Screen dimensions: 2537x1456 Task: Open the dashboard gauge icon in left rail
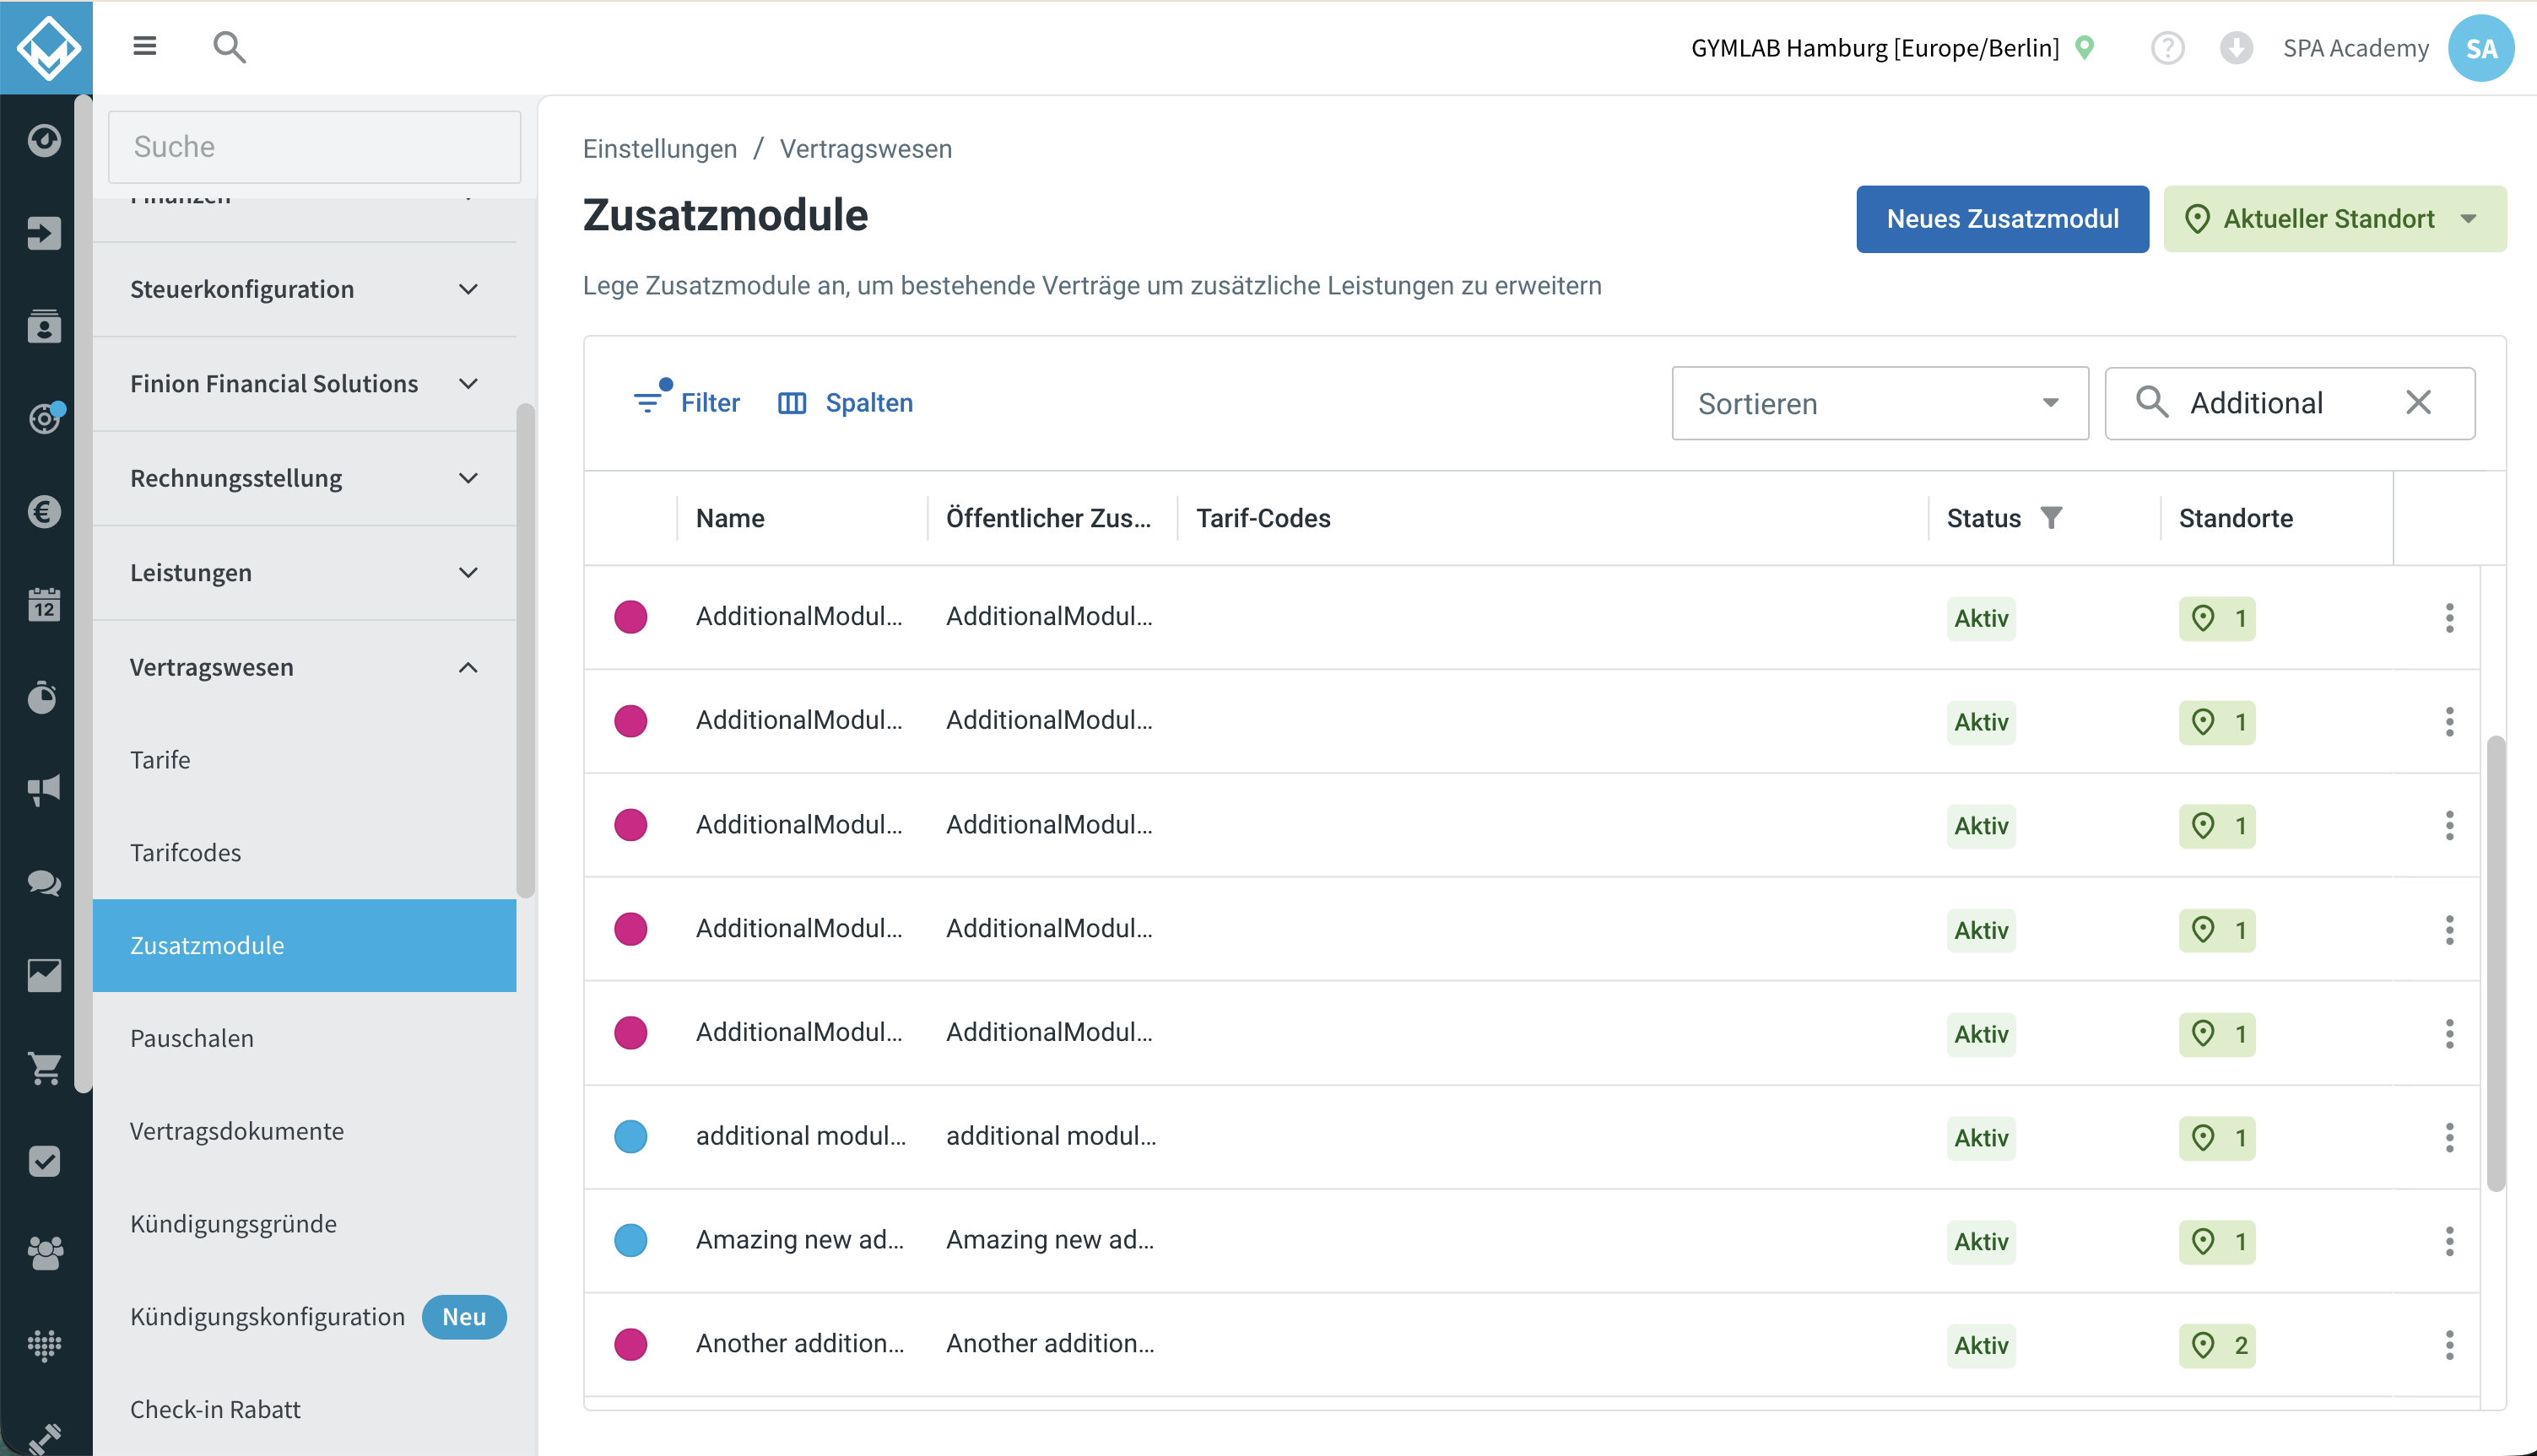click(44, 140)
